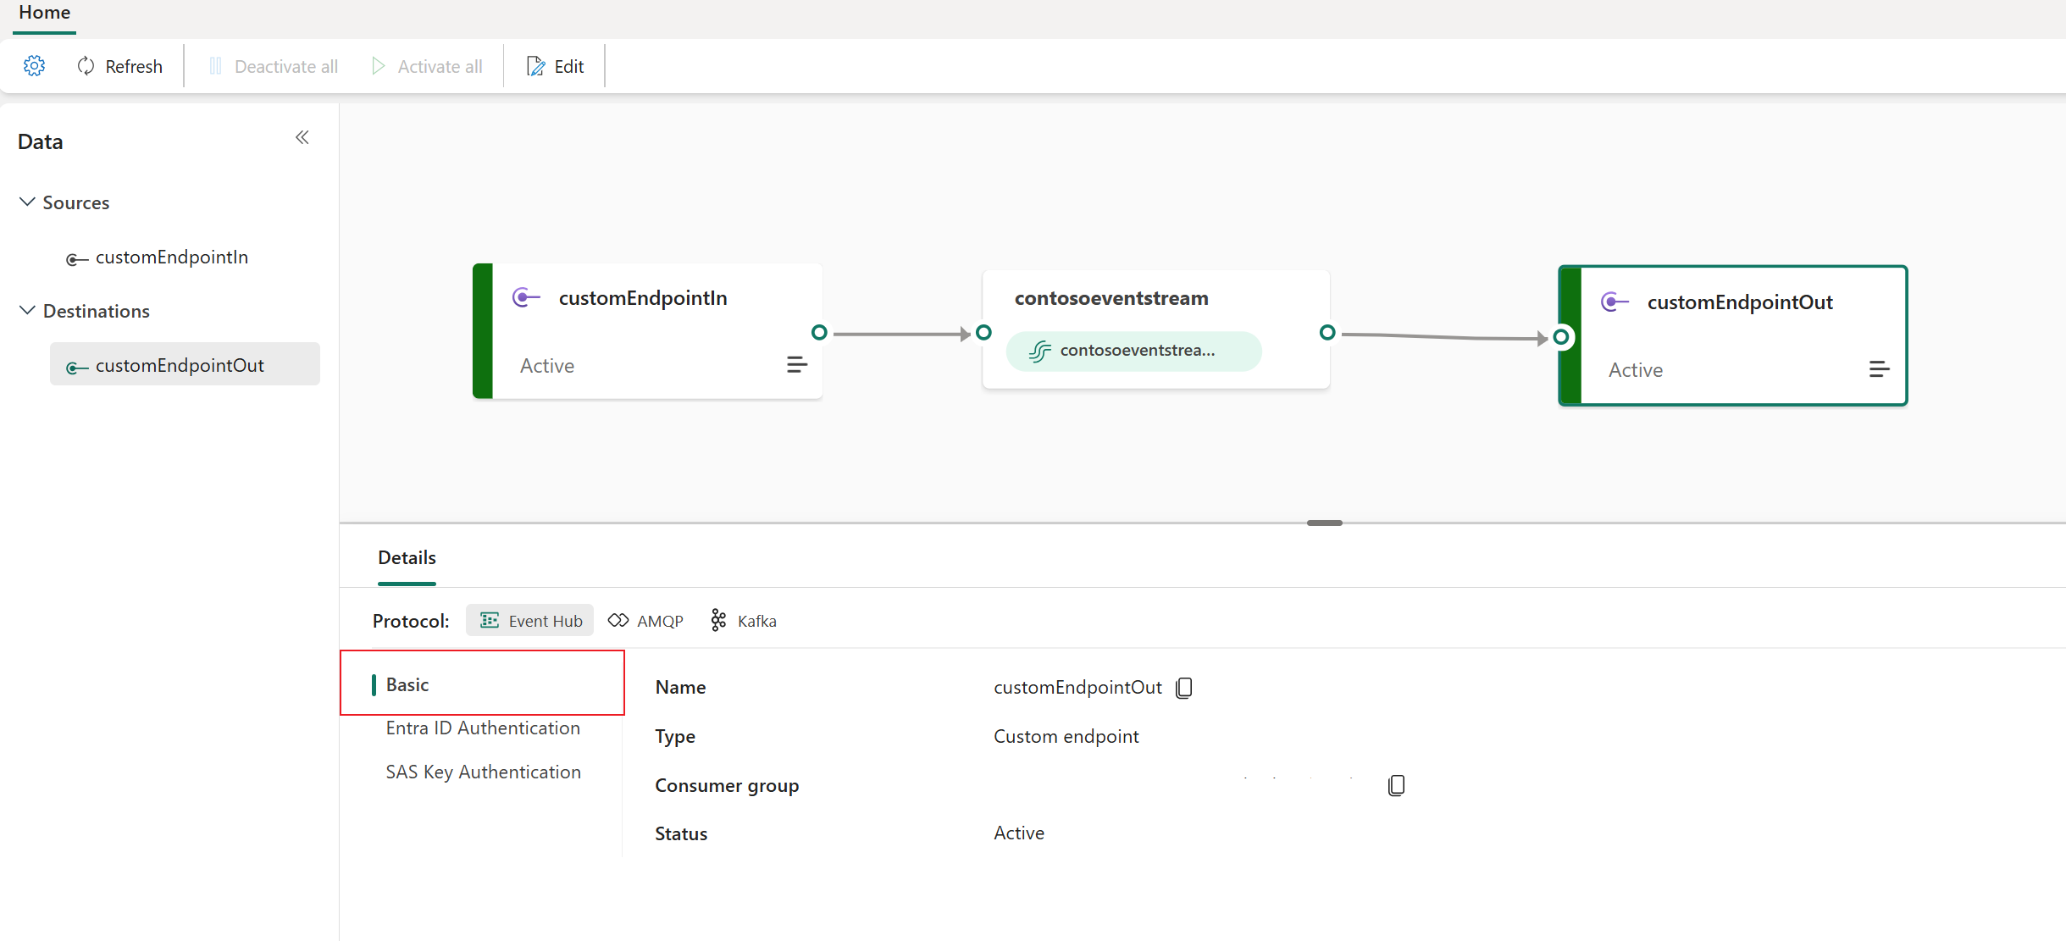
Task: Select the Event Hub protocol icon
Action: (x=489, y=621)
